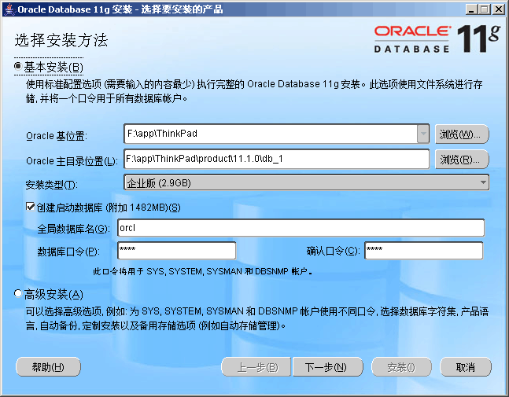
Task: Maximize the installer window
Action: pyautogui.click(x=485, y=9)
